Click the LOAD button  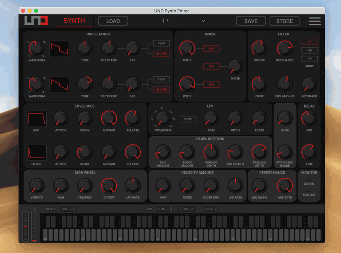(113, 21)
